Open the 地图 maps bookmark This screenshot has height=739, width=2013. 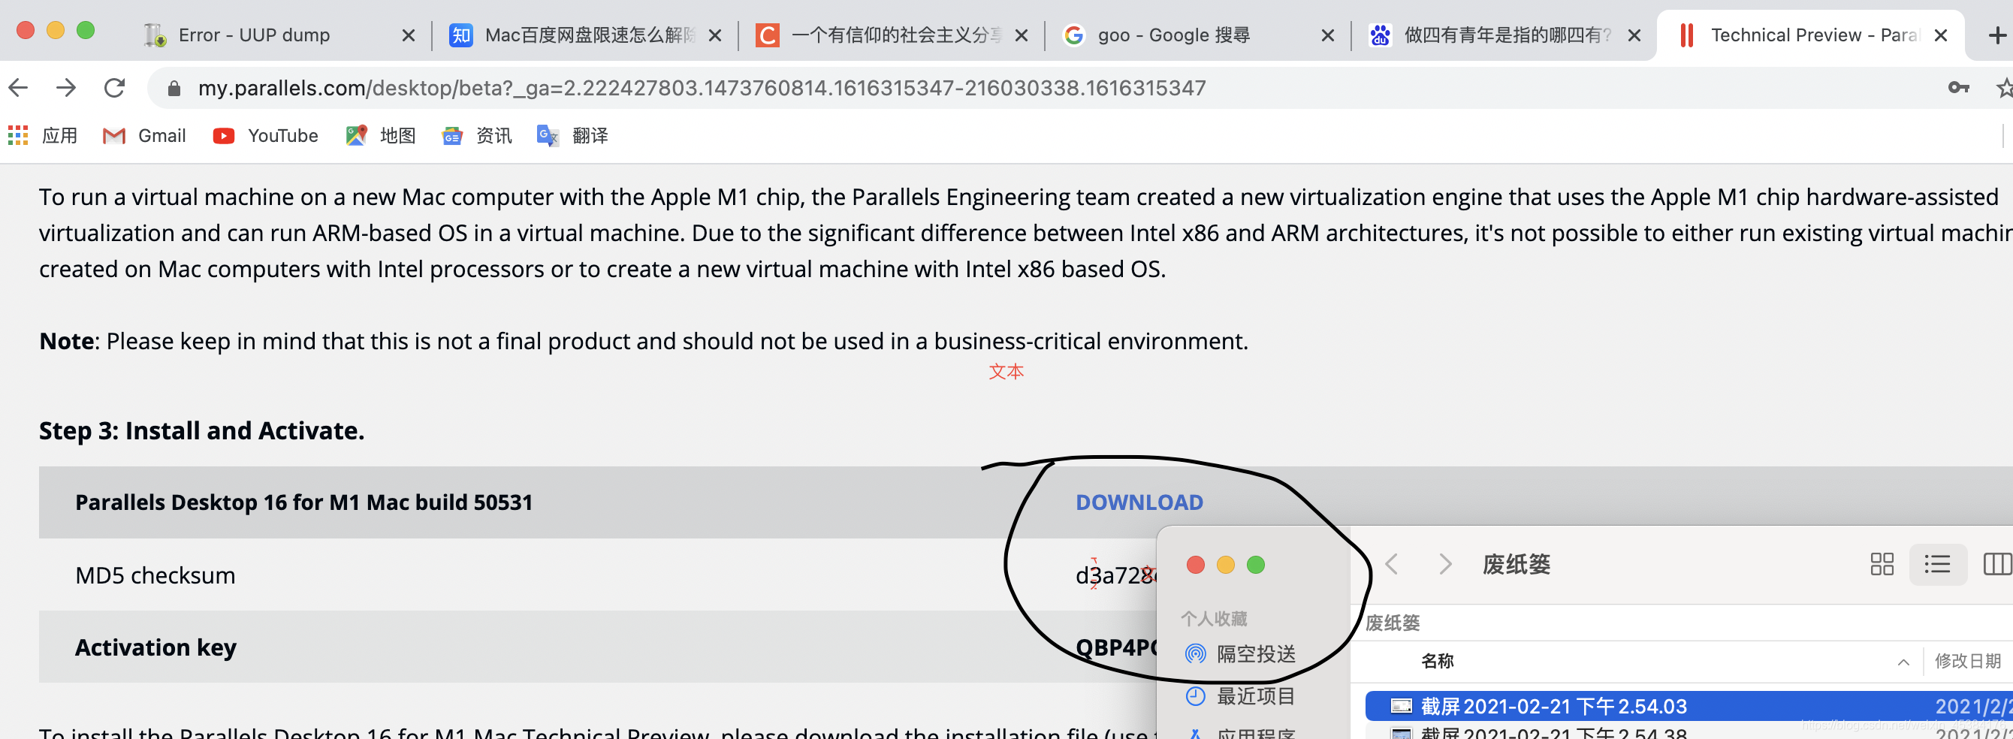click(x=381, y=135)
